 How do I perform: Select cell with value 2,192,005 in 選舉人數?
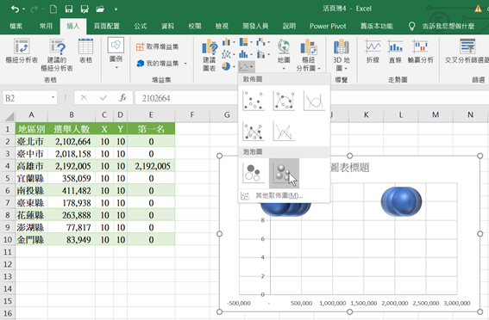(72, 166)
